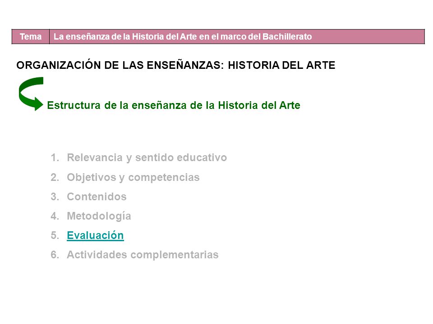Open the Evaluación hyperlink

95,235
